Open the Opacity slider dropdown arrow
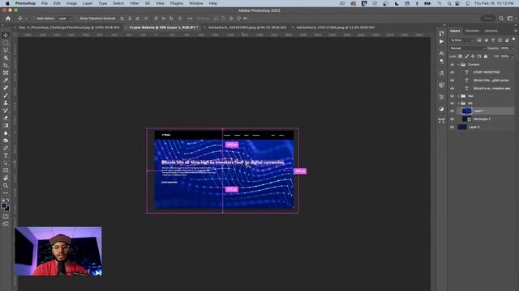Screen dimensions: 519x291 (x=513, y=48)
